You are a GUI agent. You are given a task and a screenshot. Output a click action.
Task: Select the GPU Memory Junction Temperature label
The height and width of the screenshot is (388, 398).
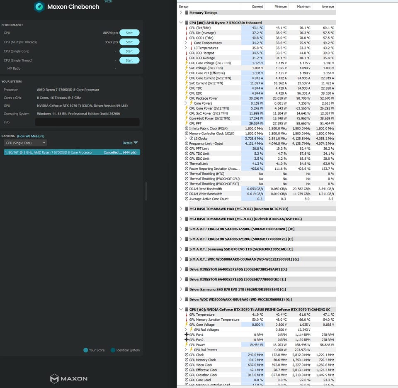(214, 320)
